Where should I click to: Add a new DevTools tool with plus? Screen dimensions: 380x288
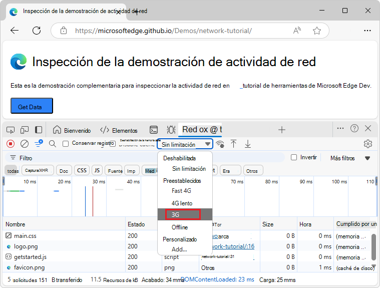click(281, 130)
